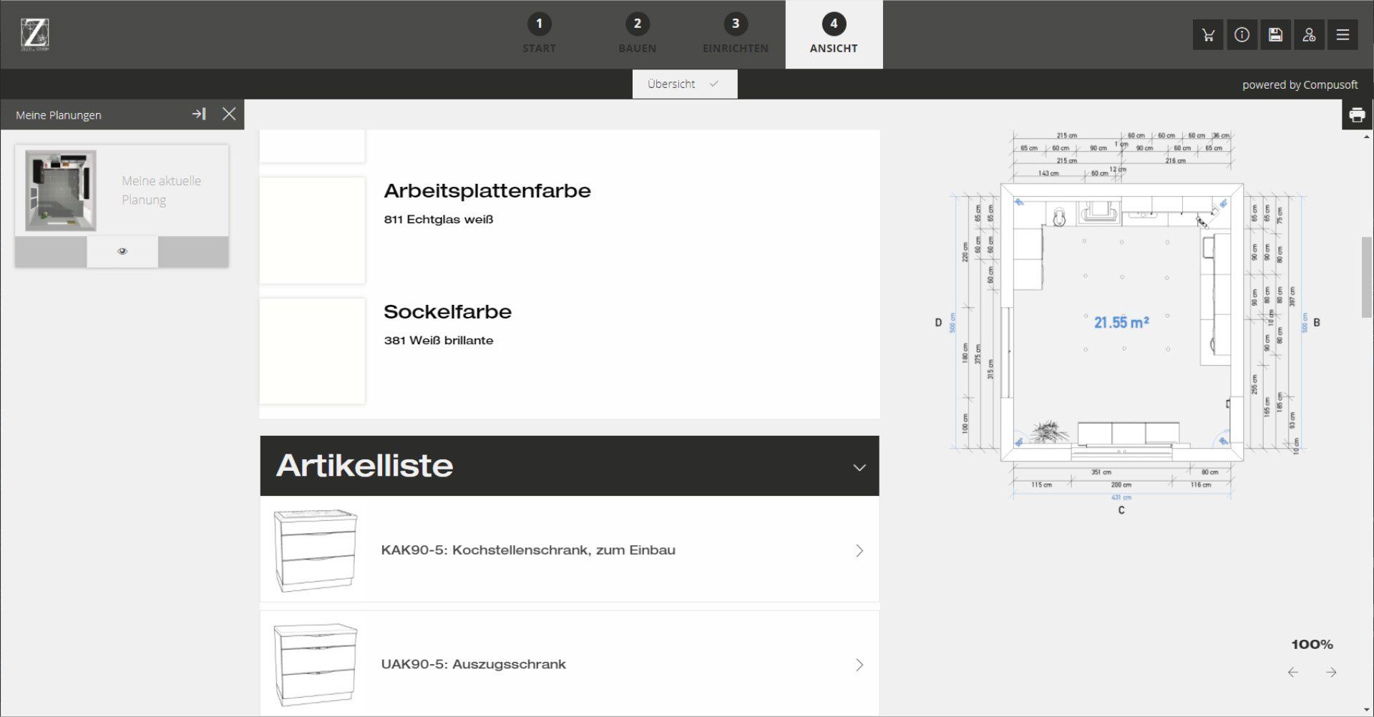The width and height of the screenshot is (1374, 717).
Task: Select the 811 Echtglas weiß worktop color swatch
Action: coord(312,230)
